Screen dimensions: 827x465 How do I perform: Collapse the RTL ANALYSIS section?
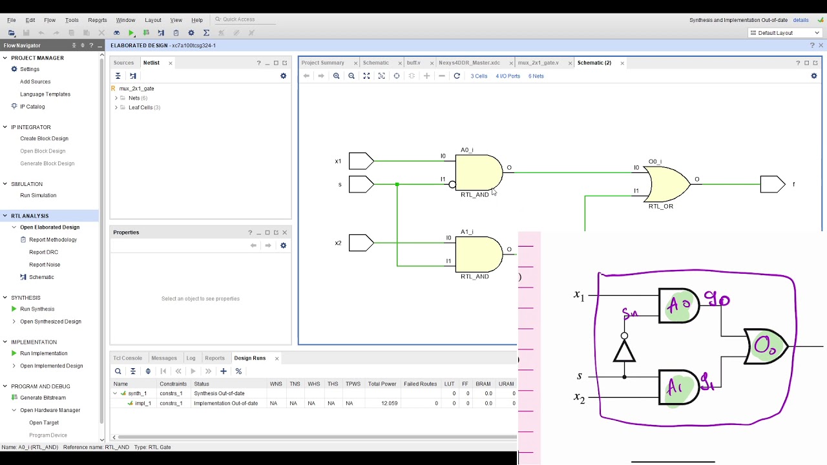click(x=5, y=216)
